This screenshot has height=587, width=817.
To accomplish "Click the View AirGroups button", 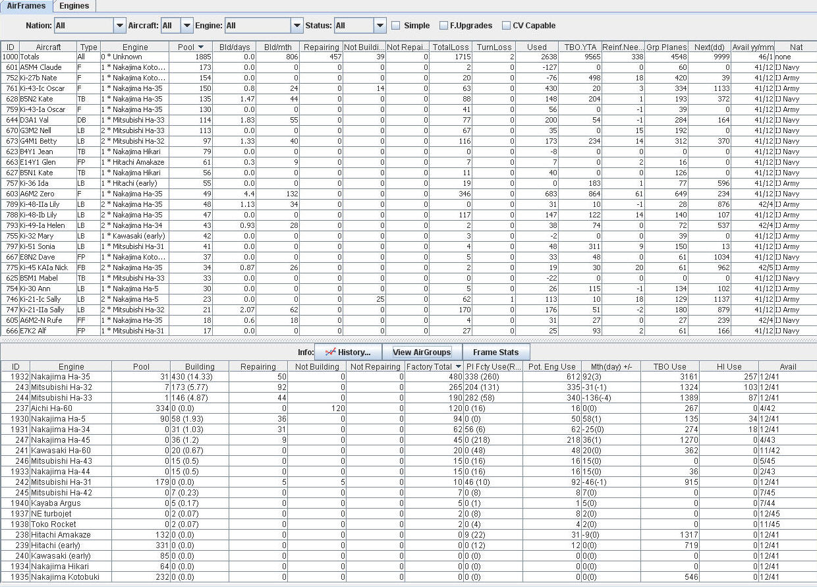I will (422, 352).
